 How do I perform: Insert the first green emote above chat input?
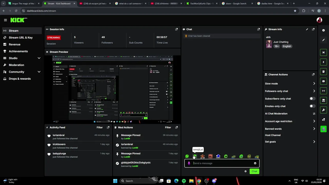pyautogui.click(x=187, y=156)
